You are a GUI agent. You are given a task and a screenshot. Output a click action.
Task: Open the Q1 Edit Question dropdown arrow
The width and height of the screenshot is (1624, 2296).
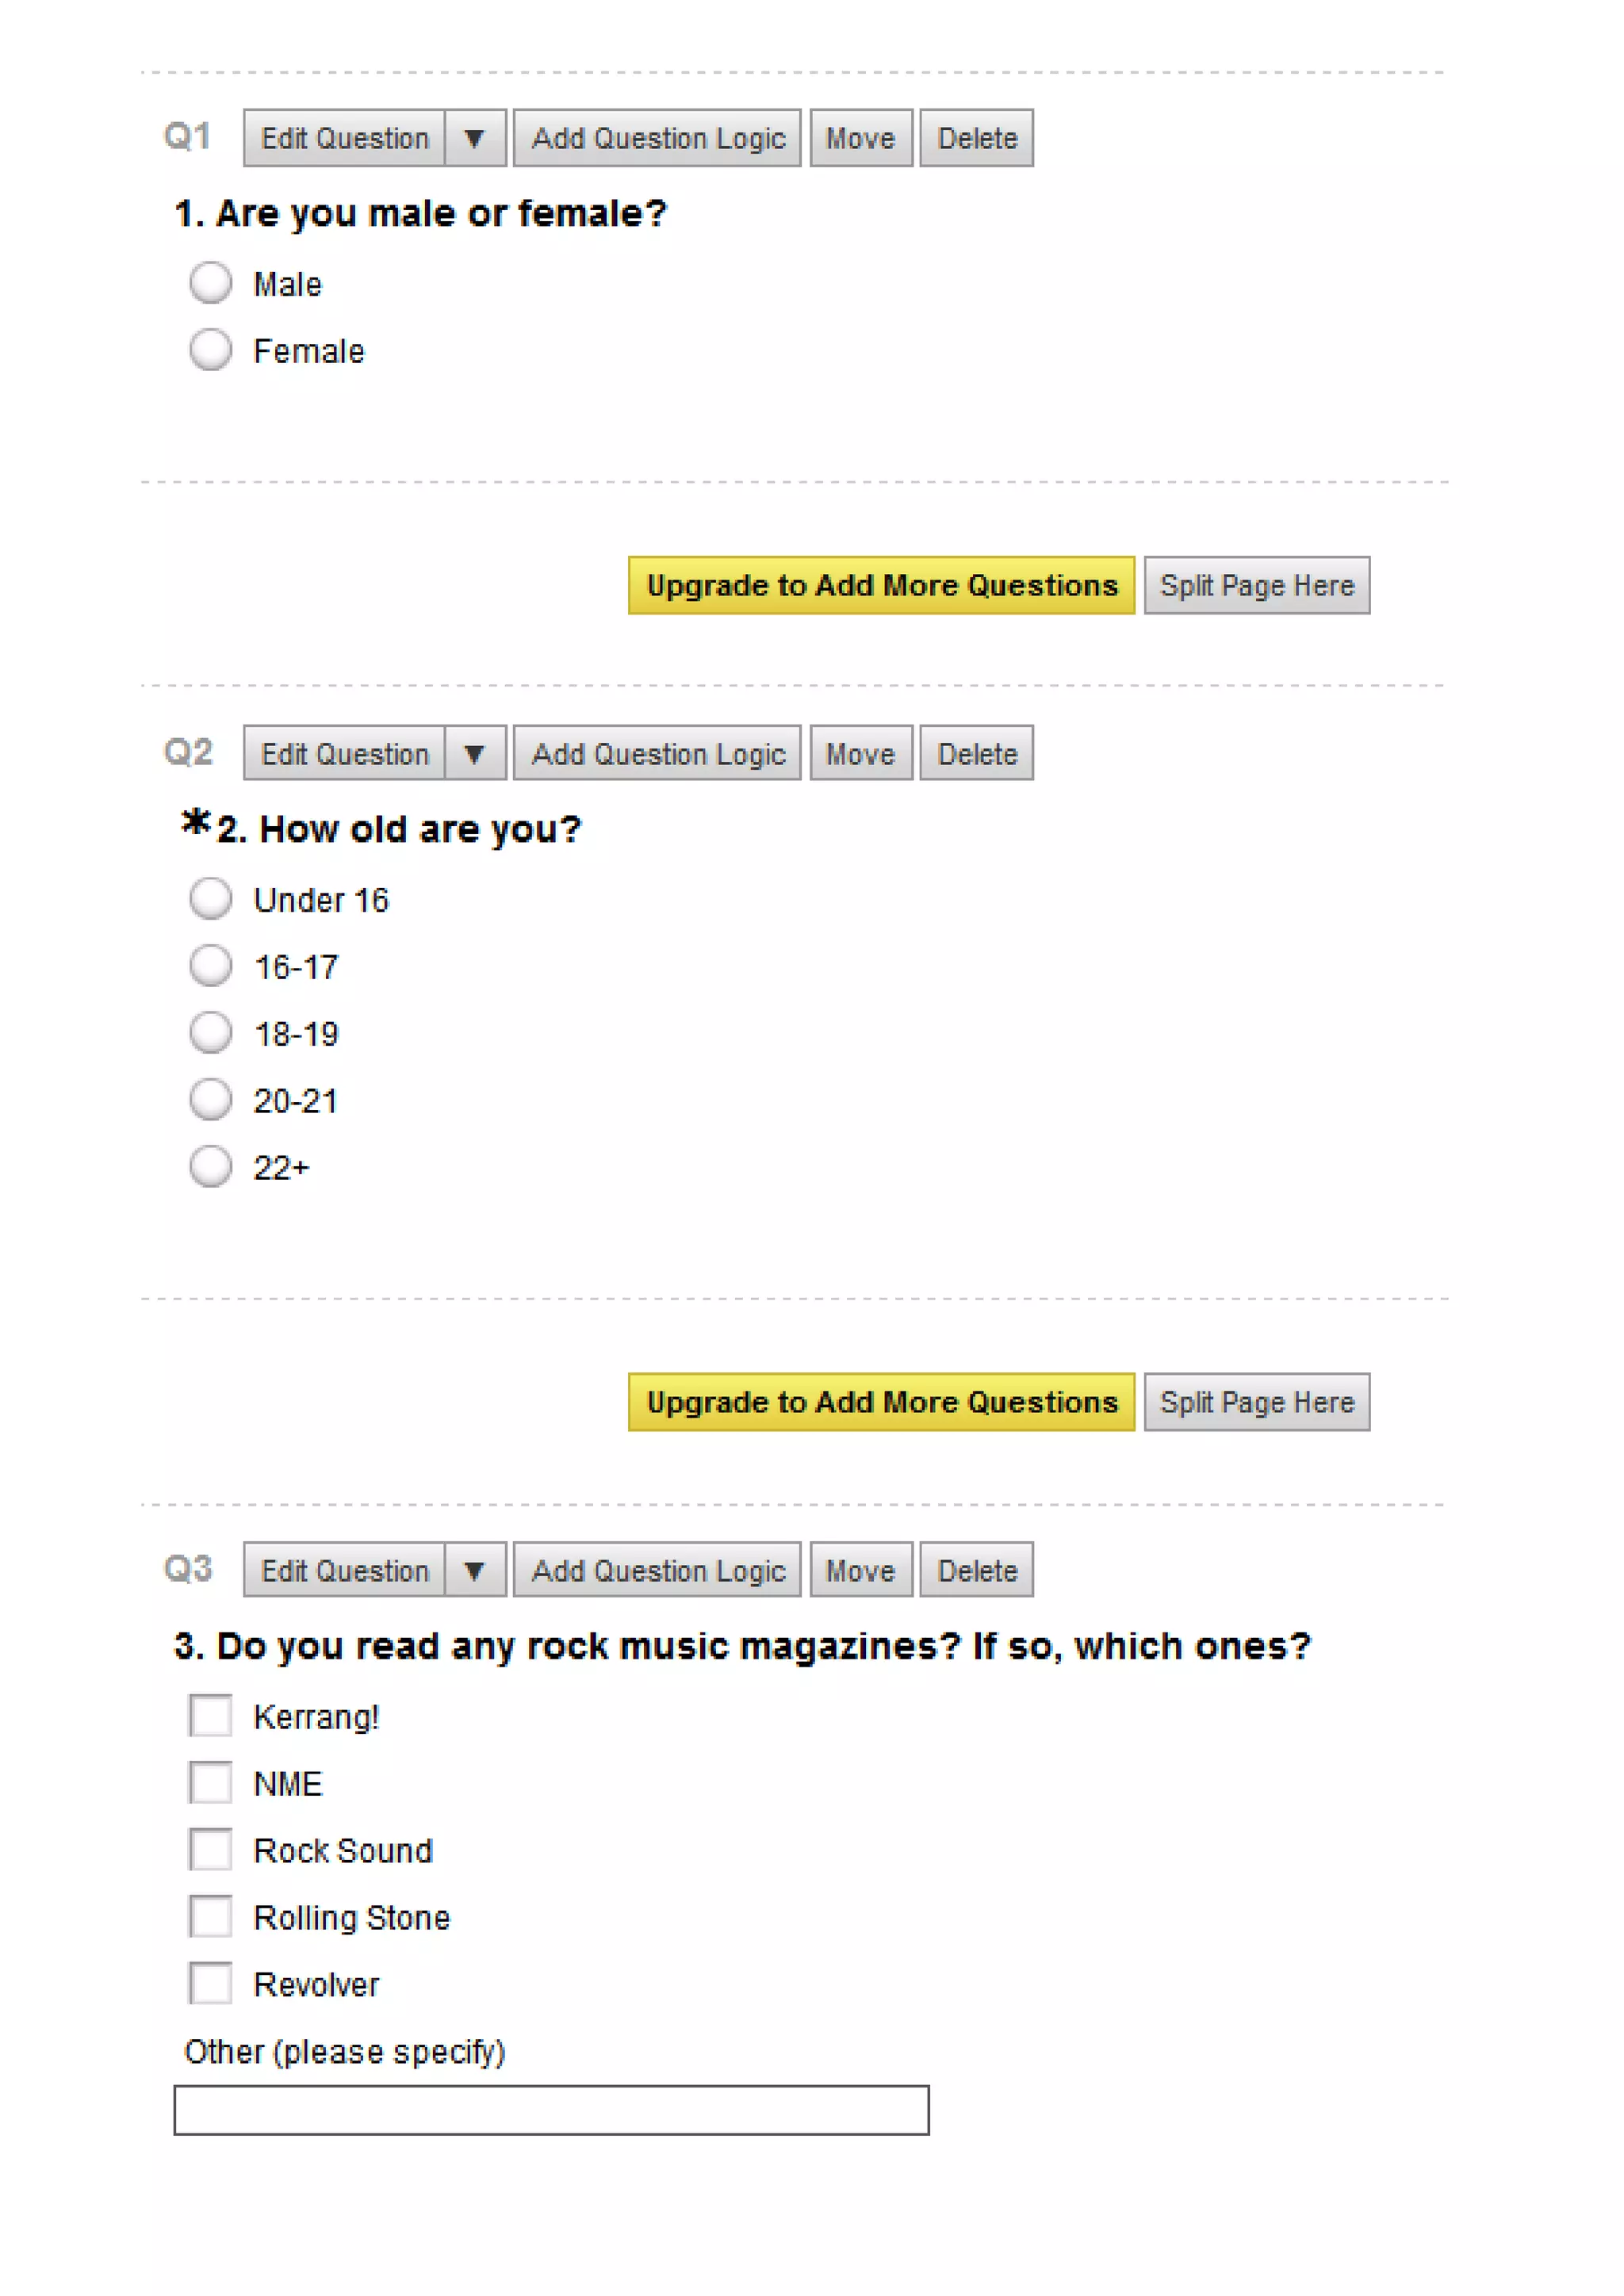tap(475, 138)
